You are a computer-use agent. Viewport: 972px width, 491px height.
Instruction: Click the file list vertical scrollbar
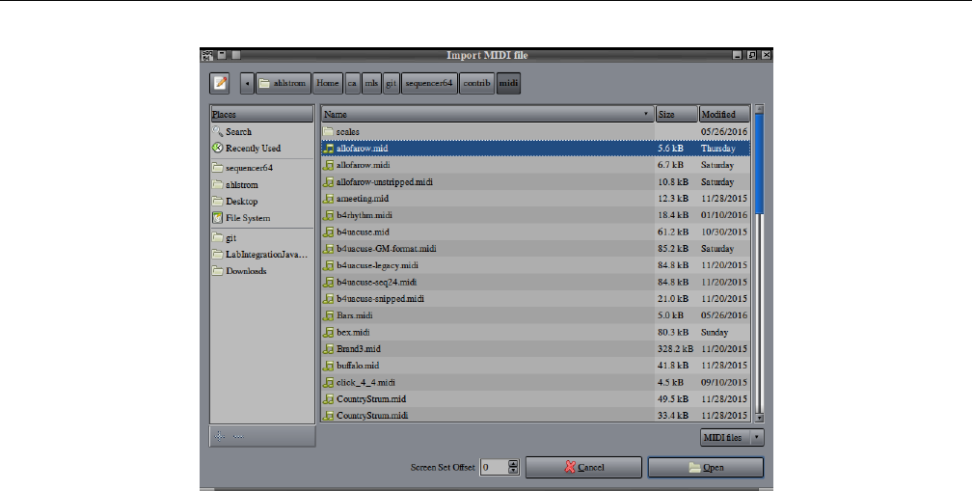point(759,263)
